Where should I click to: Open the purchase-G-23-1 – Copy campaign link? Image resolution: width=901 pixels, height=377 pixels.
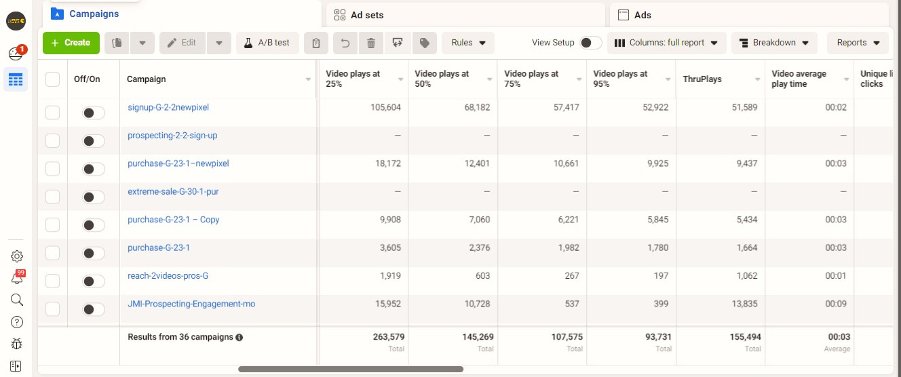tap(174, 220)
